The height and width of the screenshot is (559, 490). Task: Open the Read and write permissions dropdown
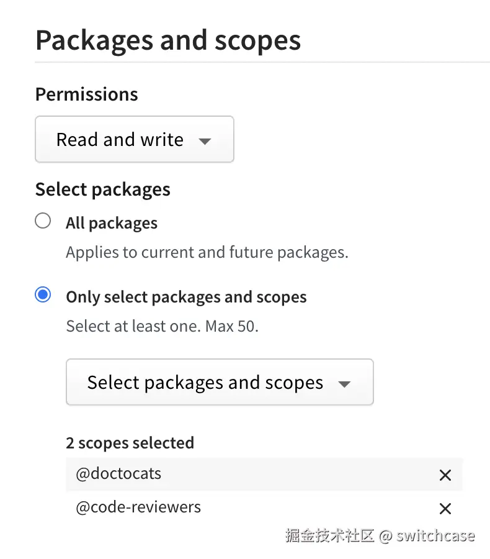pos(134,139)
